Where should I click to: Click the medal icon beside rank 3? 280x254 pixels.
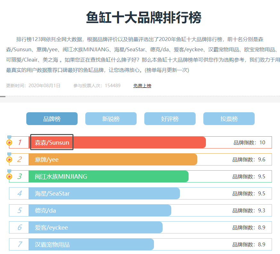point(9,176)
